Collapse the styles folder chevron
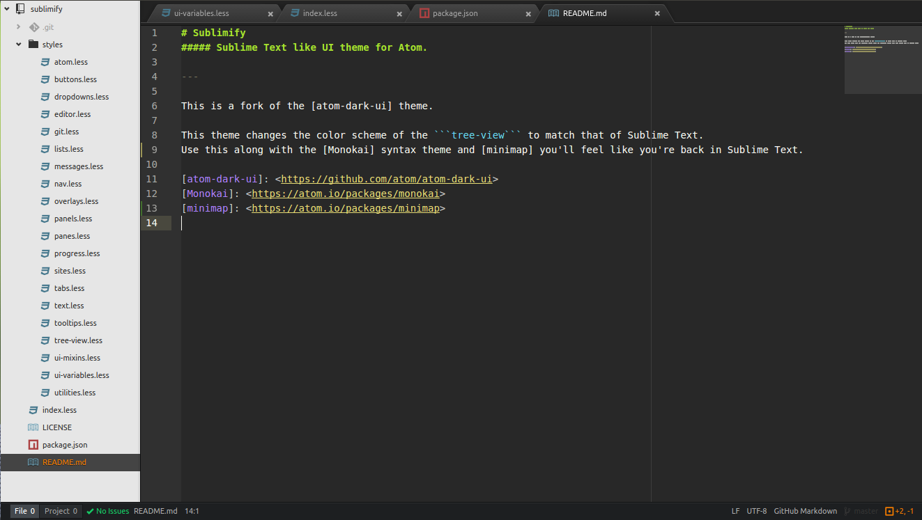This screenshot has width=922, height=520. (19, 45)
